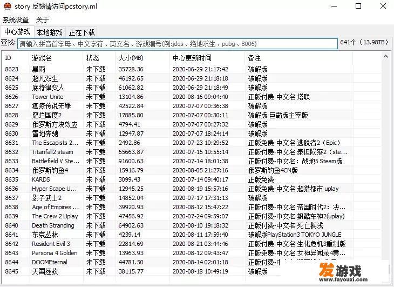Select the Battlefield V row
The image size is (394, 287).
tap(192, 161)
